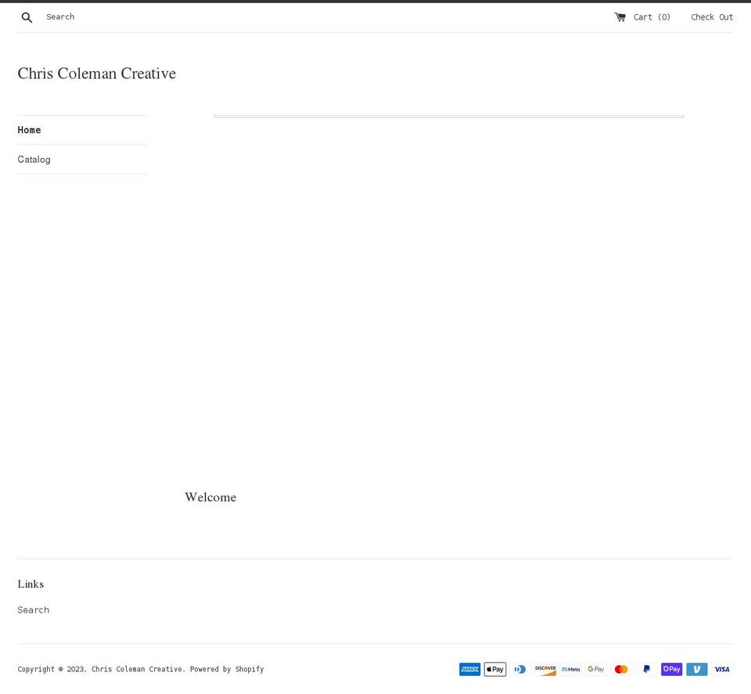Open Chris Coleman Creative copyright link
This screenshot has height=694, width=751.
[137, 669]
